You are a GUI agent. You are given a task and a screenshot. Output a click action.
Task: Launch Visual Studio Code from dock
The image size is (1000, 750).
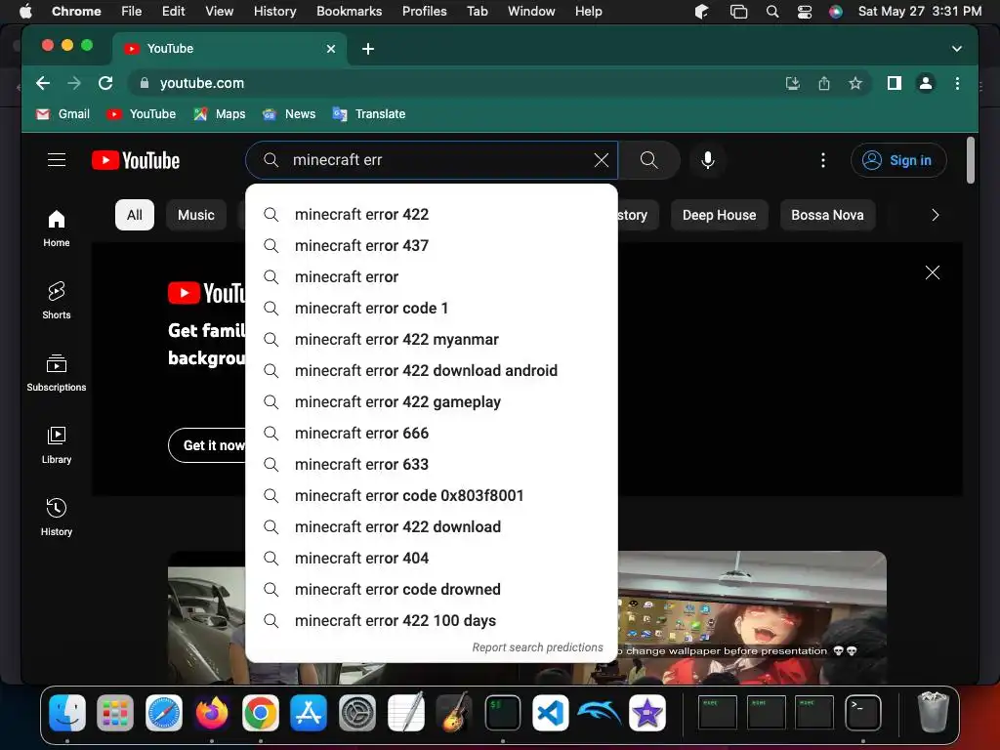(551, 713)
